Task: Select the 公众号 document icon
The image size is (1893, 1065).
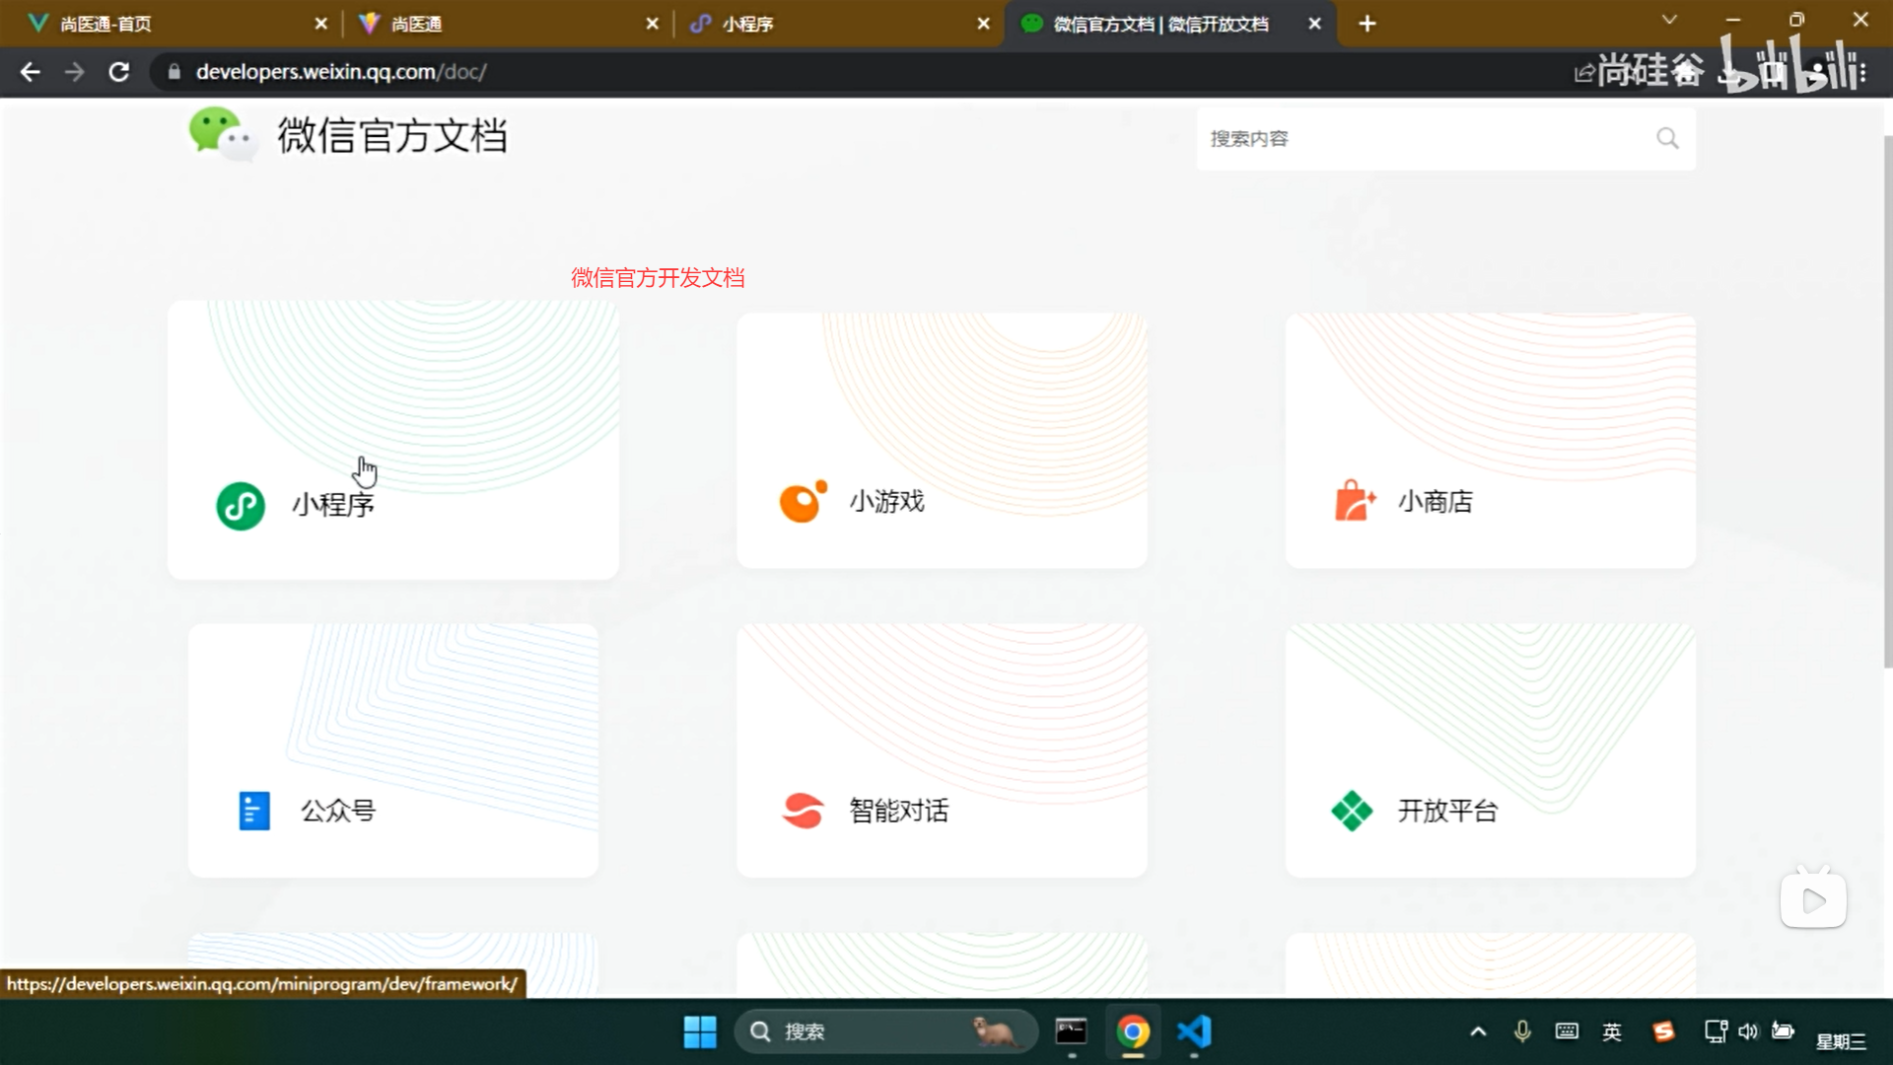Action: (x=254, y=810)
